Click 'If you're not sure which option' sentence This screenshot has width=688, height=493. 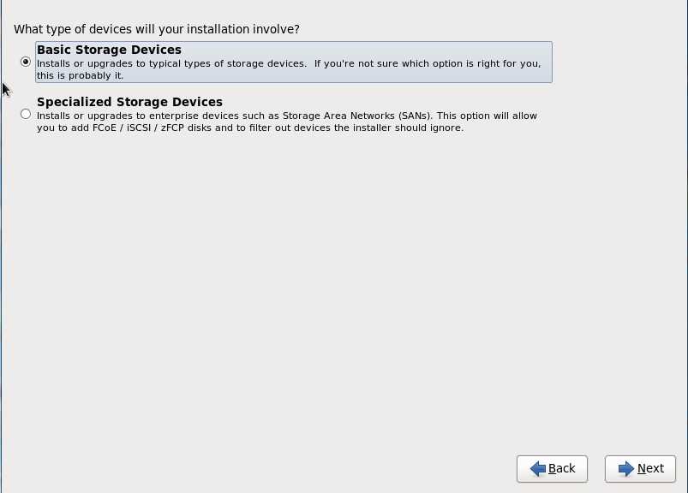point(428,63)
